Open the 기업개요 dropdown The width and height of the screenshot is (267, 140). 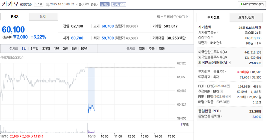(118, 4)
